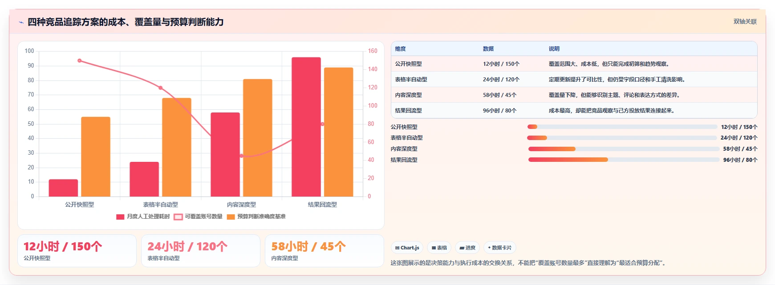Click the 表格半自动型 progress bar
775x285 pixels.
[x=622, y=138]
